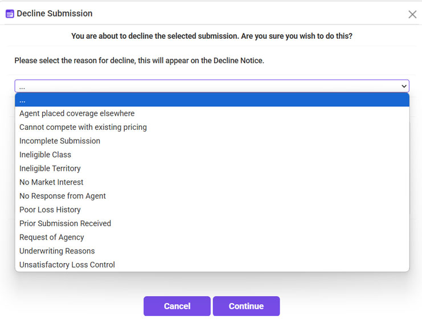422x324 pixels.
Task: Choose "Ineligible Territory" option
Action: (50, 168)
